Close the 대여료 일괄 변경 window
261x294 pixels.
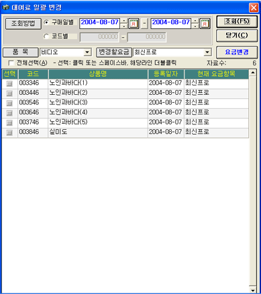(254, 8)
